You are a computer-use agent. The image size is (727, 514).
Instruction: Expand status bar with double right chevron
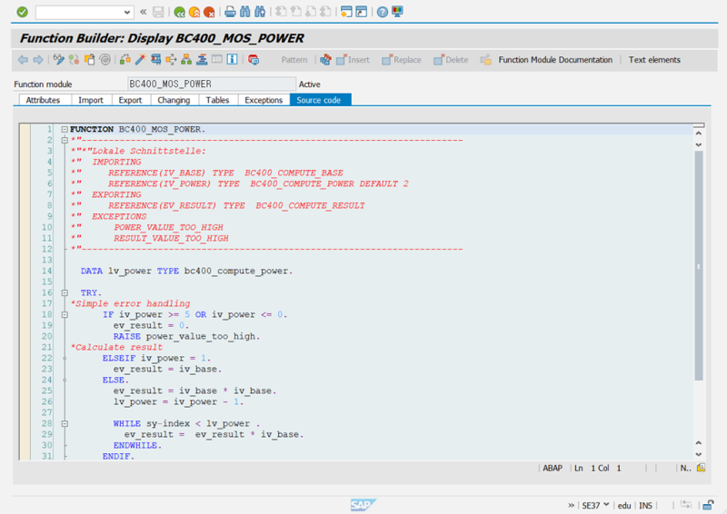[572, 505]
